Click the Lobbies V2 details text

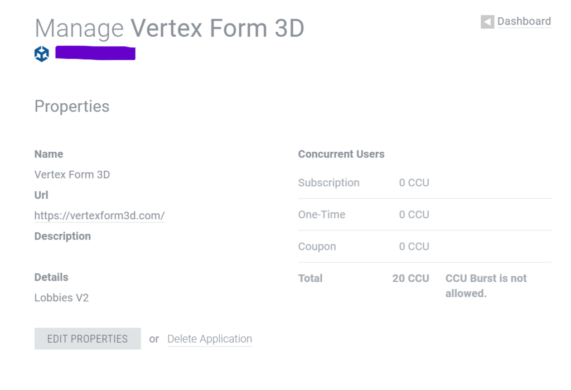click(61, 297)
